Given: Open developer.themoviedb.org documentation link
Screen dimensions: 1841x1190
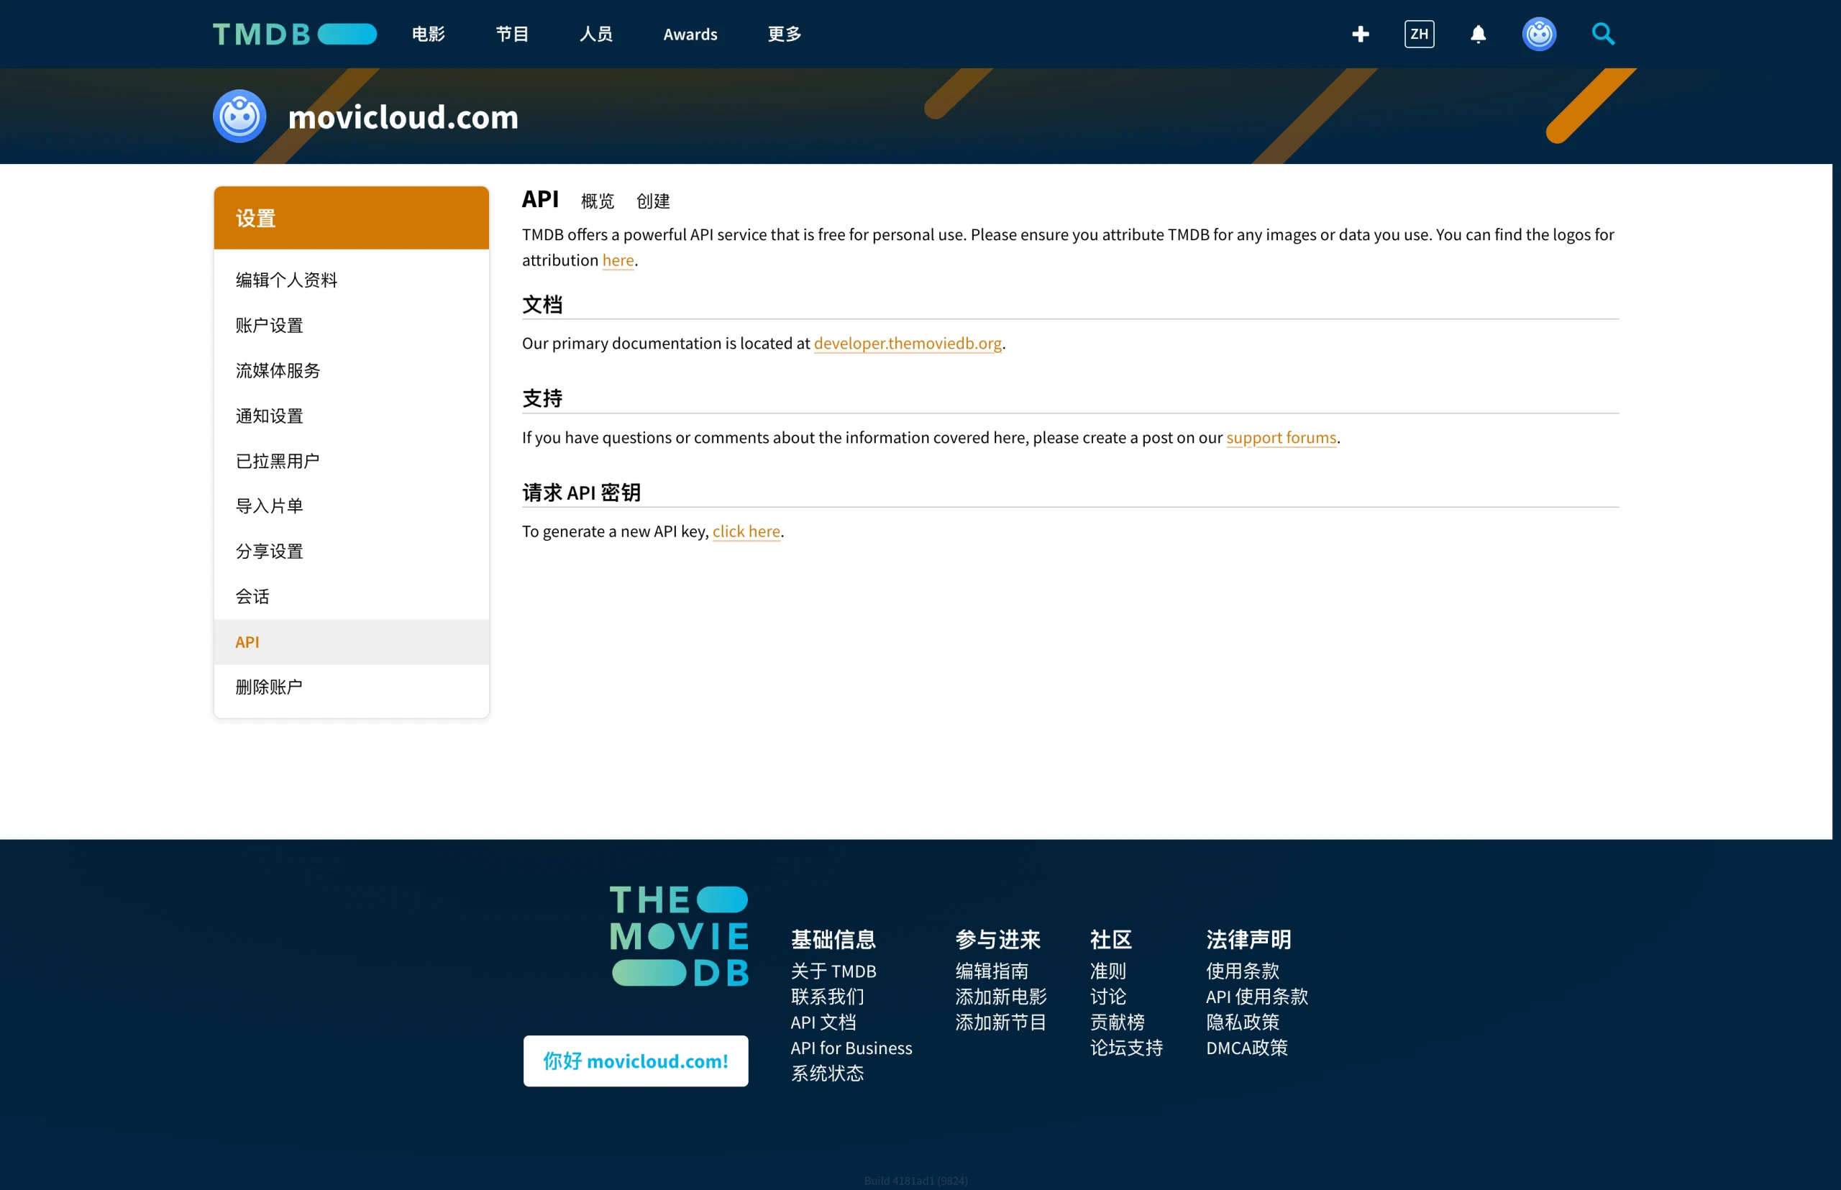Looking at the screenshot, I should coord(908,343).
